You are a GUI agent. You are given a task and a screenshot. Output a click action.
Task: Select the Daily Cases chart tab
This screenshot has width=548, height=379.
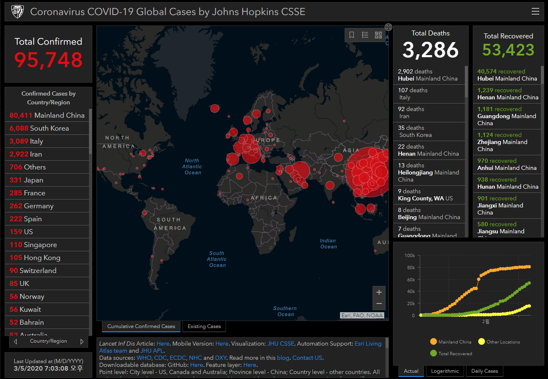(485, 371)
